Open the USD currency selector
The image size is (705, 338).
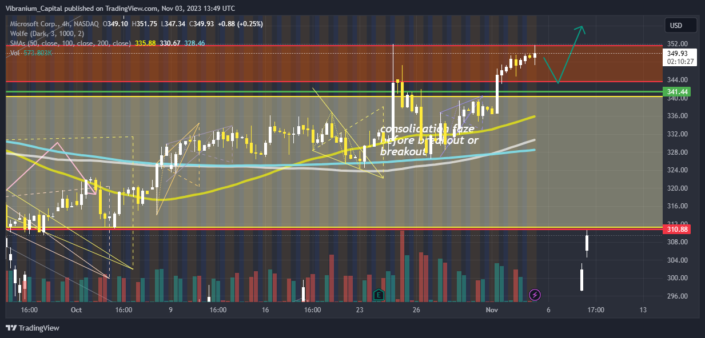680,25
